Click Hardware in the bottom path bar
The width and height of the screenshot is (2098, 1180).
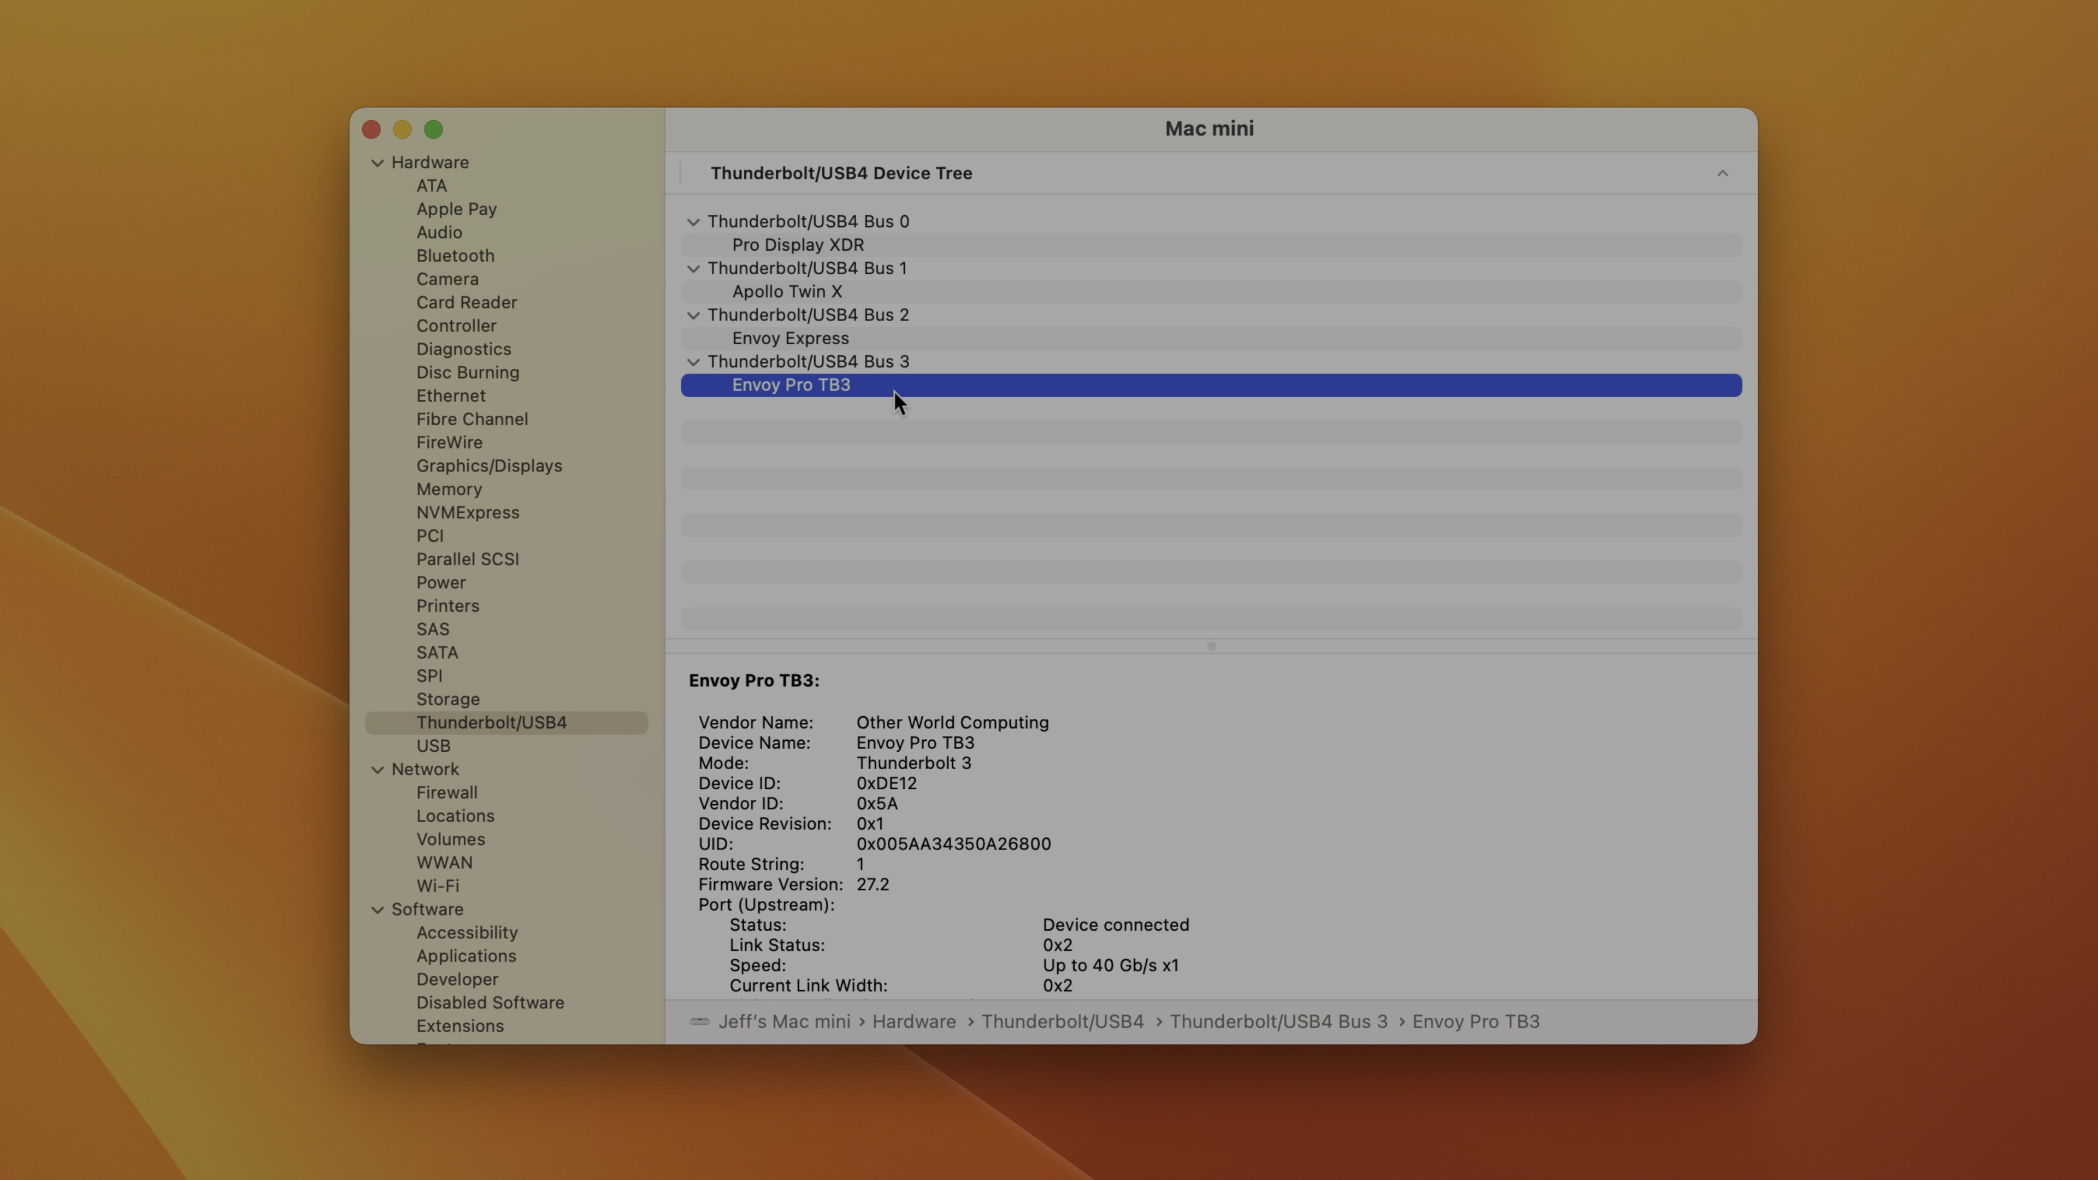[x=914, y=1021]
